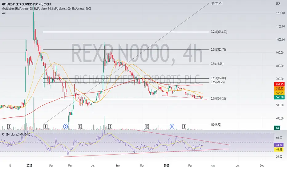Select the Fibonacci 0.618(704.00) level label
Screen dimensions: 287x169
[x=218, y=78]
